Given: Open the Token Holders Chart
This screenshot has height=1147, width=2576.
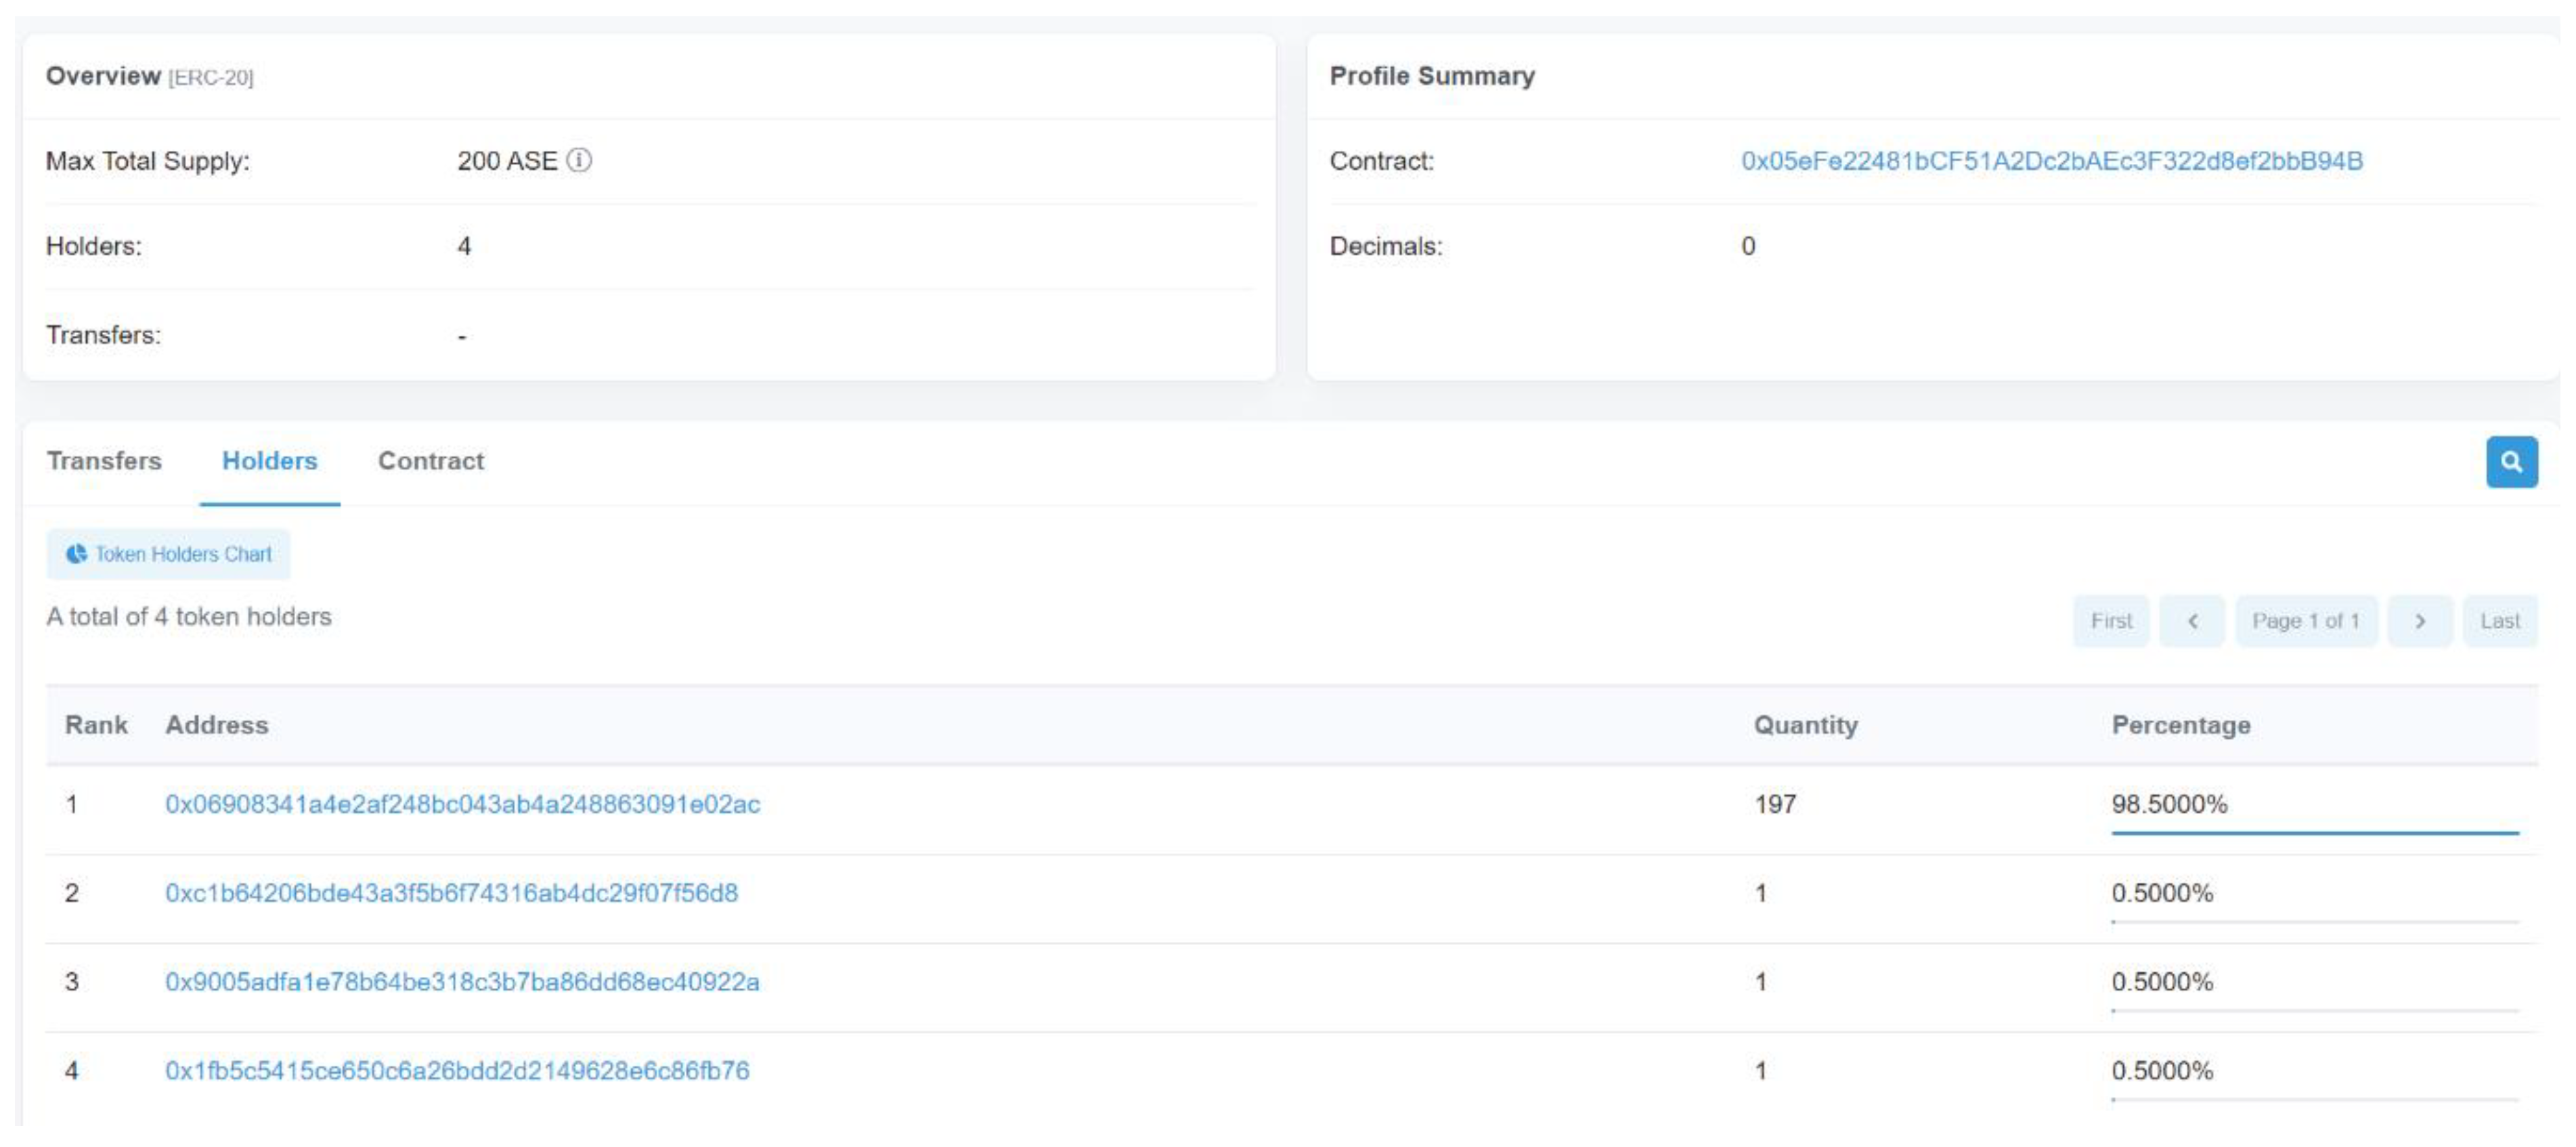Looking at the screenshot, I should (168, 554).
